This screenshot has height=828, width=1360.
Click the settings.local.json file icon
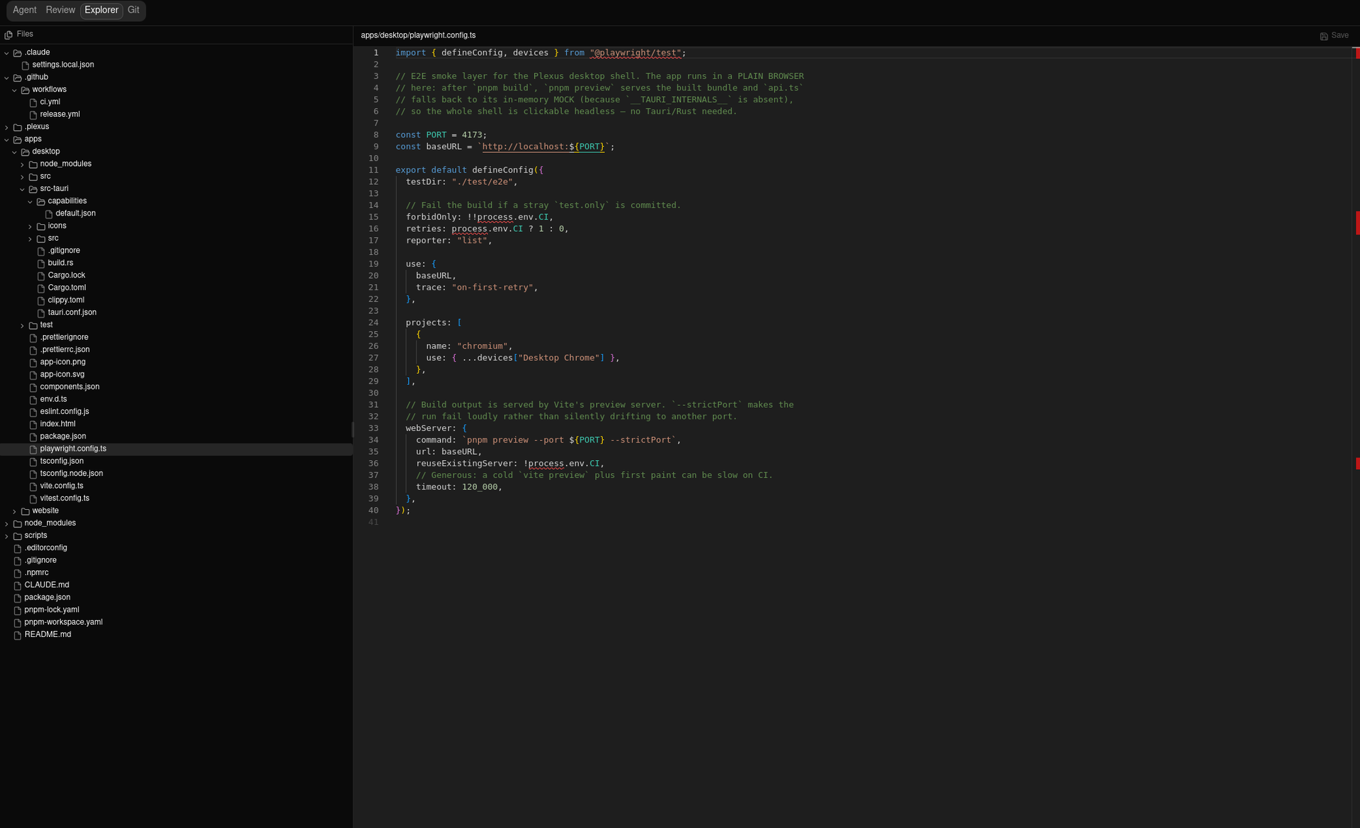click(x=25, y=65)
